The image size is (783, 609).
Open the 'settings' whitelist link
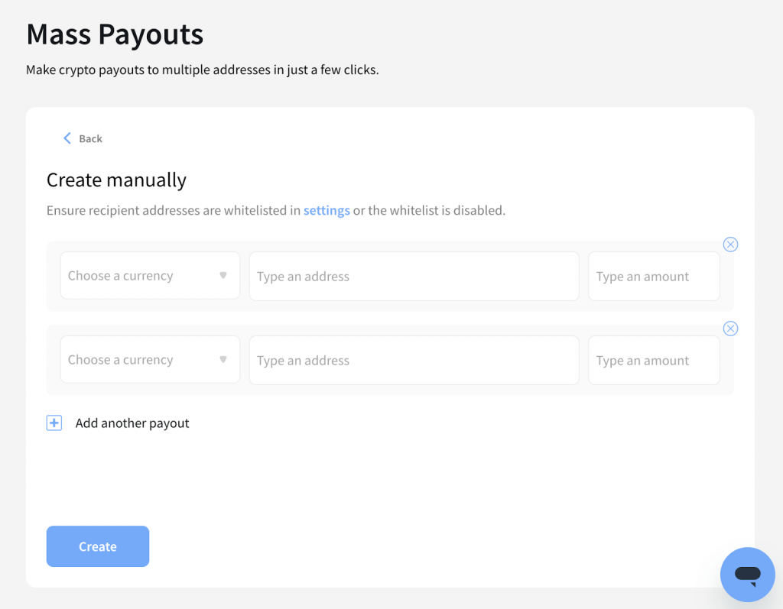pyautogui.click(x=327, y=210)
